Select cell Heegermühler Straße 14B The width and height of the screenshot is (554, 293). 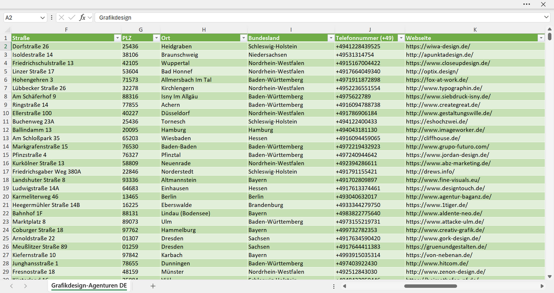click(x=66, y=205)
